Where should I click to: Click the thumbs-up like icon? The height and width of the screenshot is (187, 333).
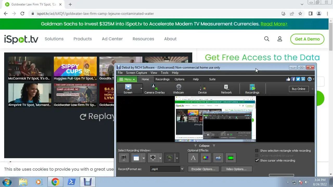[288, 79]
